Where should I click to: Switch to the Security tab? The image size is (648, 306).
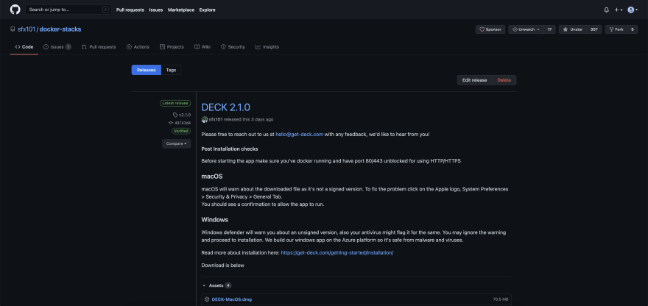tap(233, 47)
